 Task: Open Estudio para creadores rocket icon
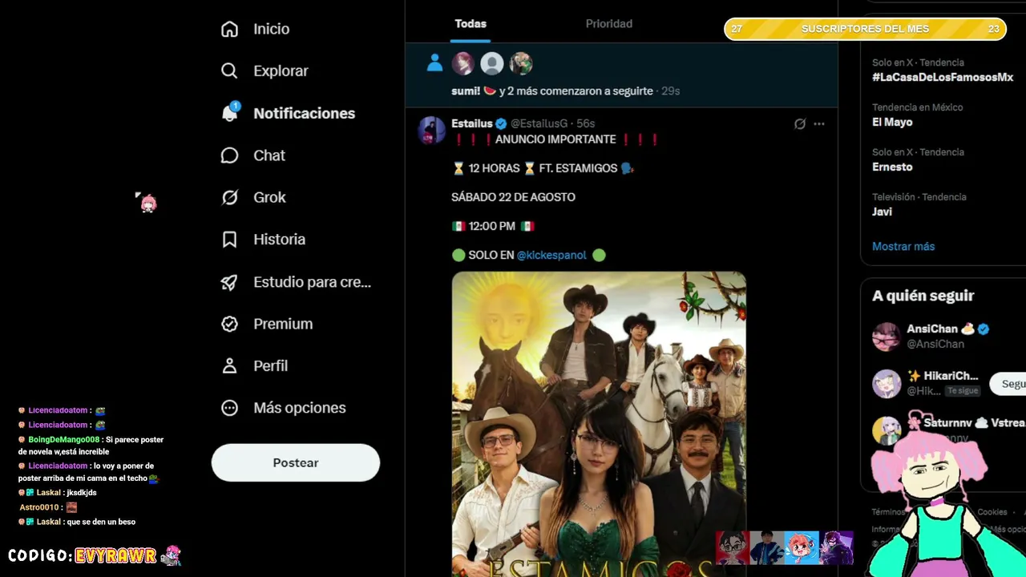click(230, 282)
